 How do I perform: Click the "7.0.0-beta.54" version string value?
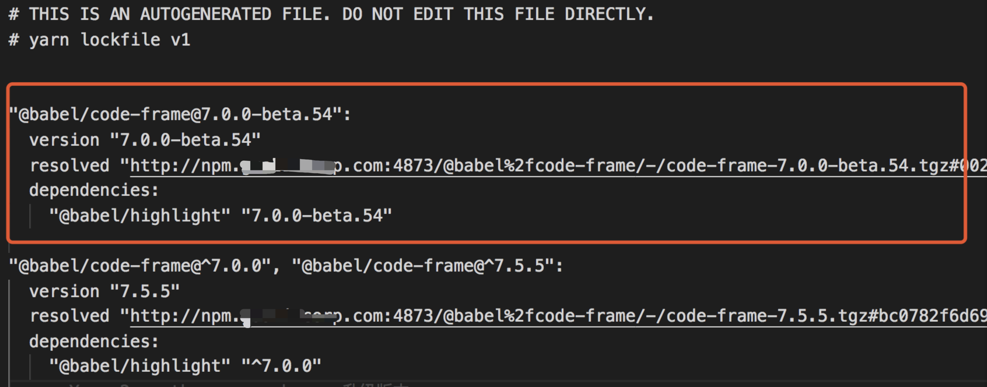185,140
